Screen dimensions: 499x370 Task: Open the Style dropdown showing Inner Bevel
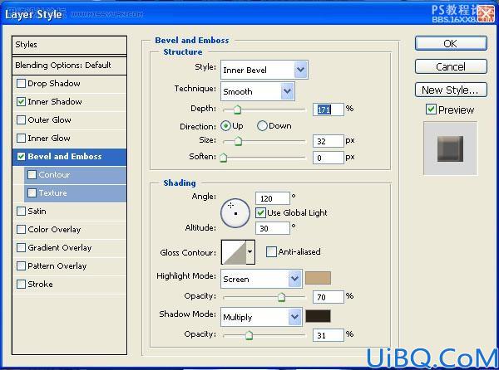tap(264, 70)
